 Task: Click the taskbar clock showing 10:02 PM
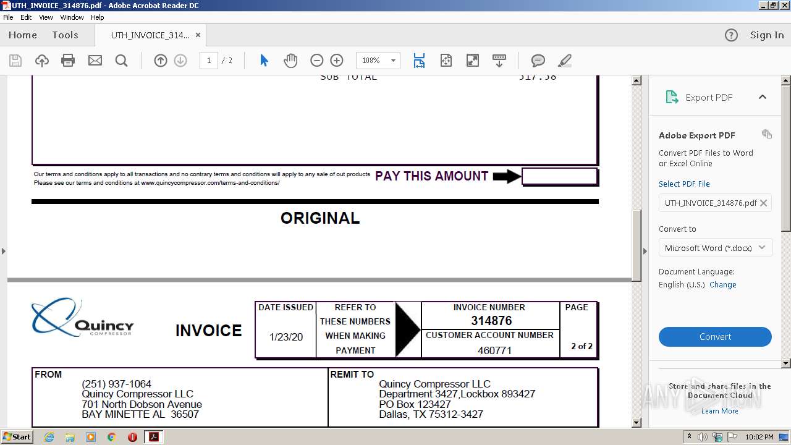click(x=759, y=436)
